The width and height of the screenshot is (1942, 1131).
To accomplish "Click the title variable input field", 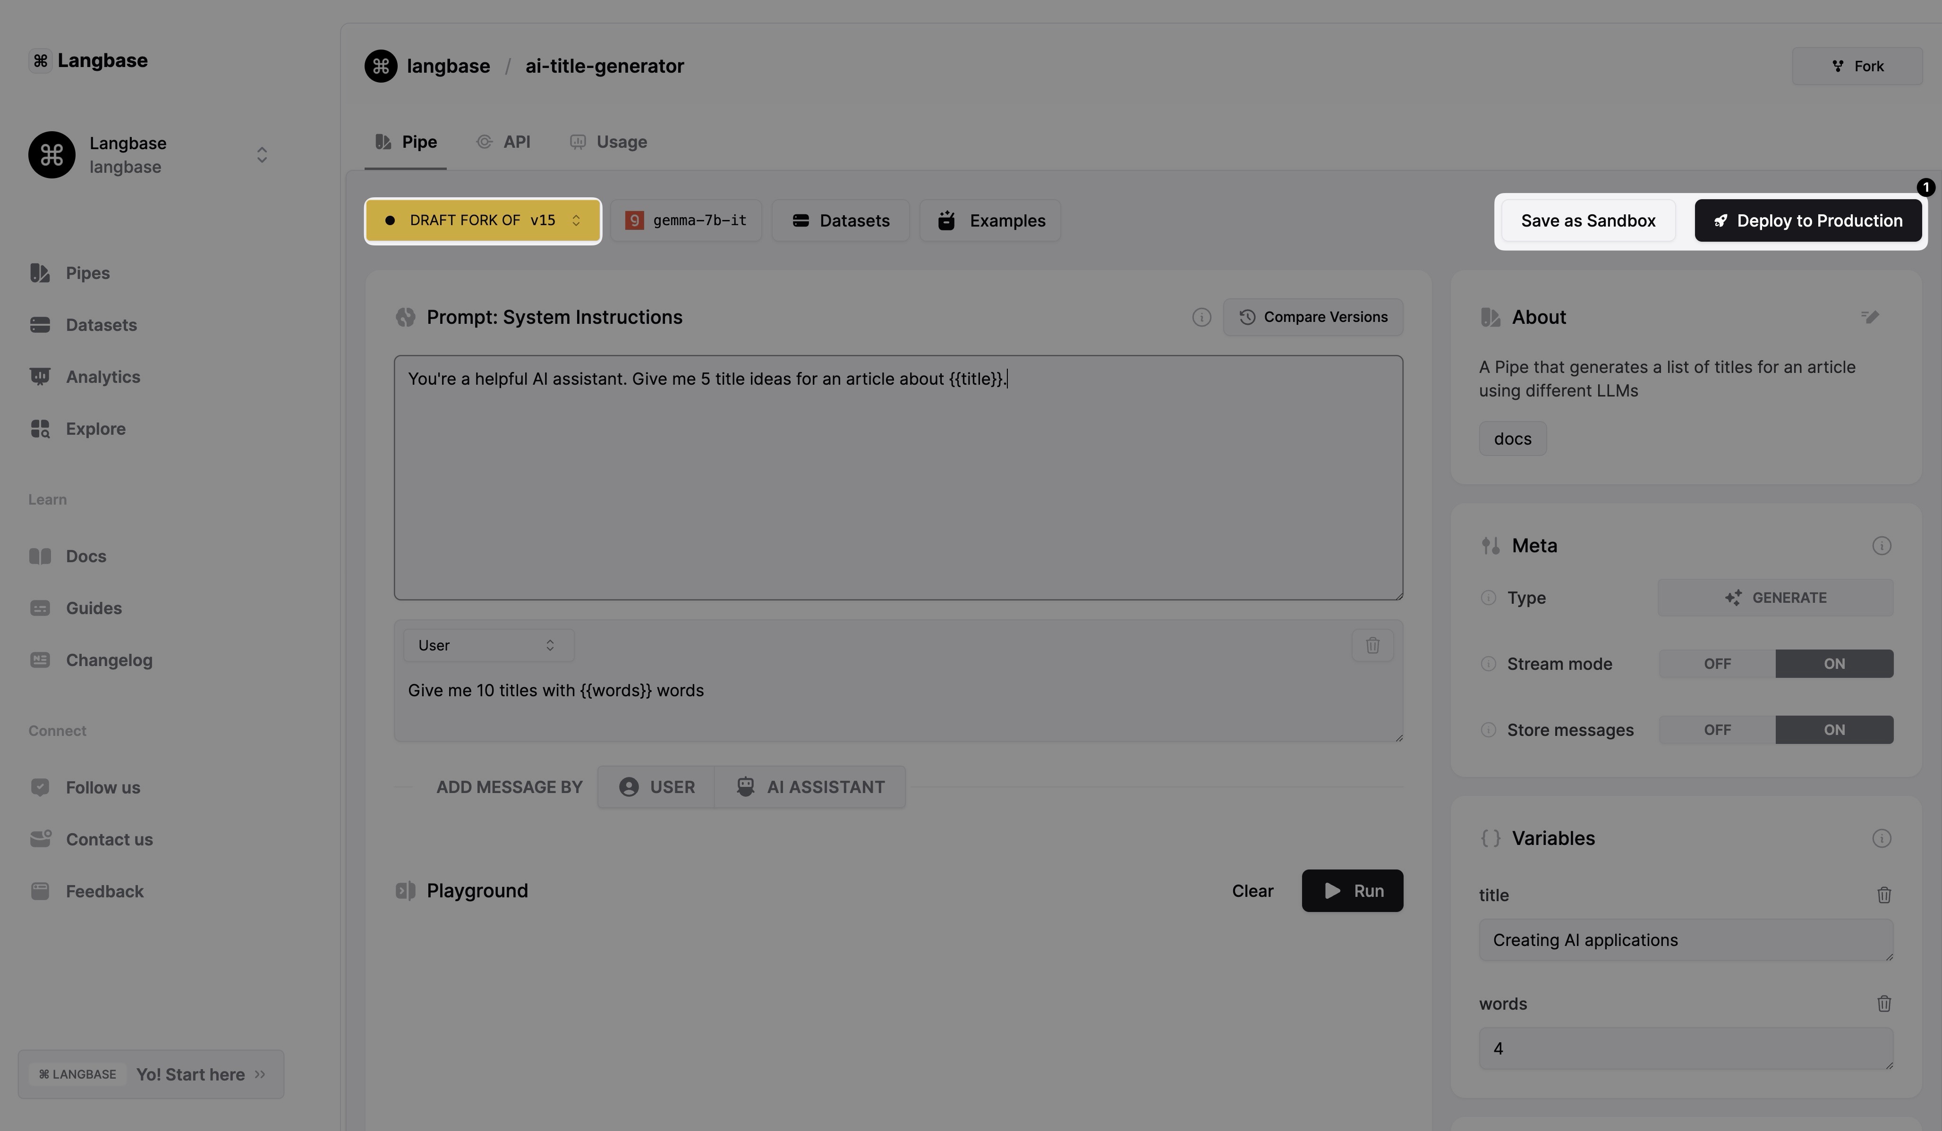I will point(1685,940).
